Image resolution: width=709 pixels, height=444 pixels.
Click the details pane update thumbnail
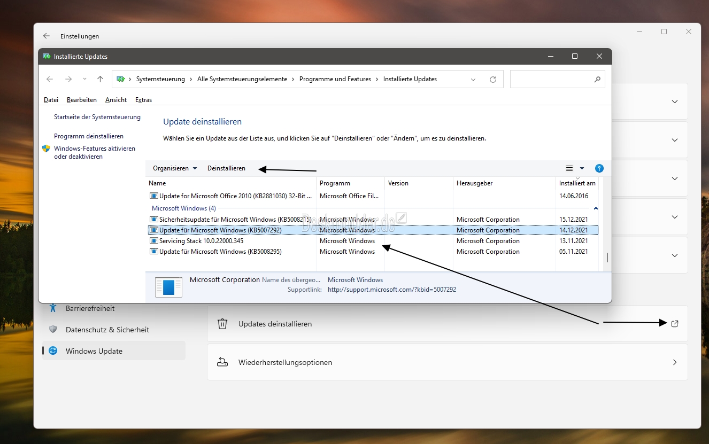168,287
